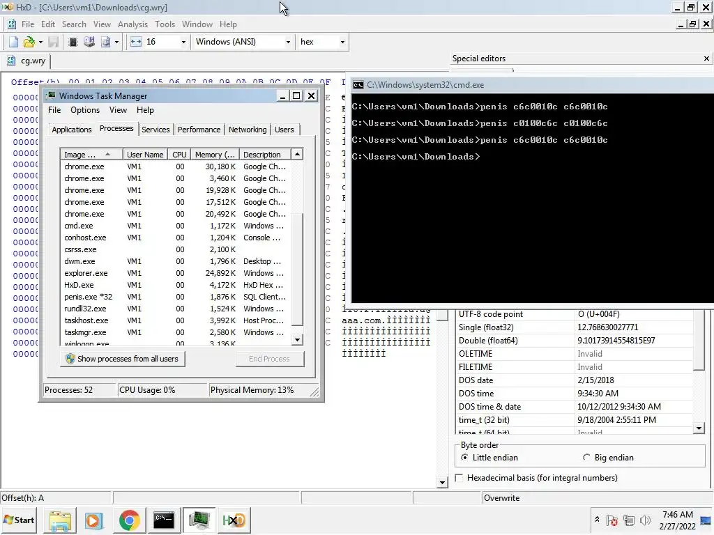Click the shield icon on Show processes button
This screenshot has width=714, height=535.
point(70,359)
